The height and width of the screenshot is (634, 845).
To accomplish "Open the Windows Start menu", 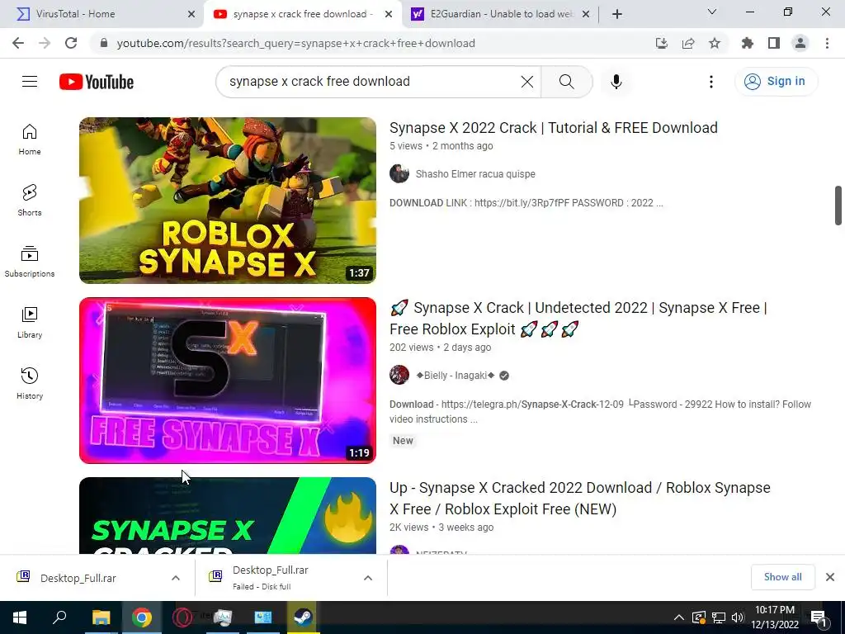I will pyautogui.click(x=20, y=617).
